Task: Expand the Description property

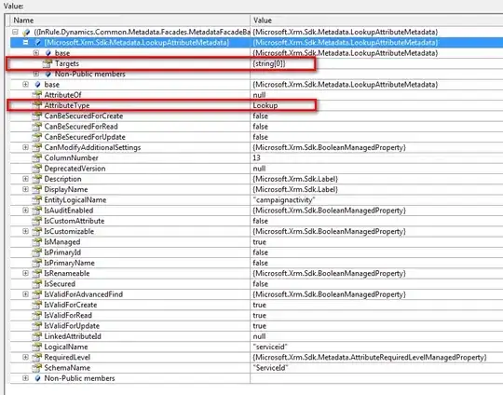Action: [25, 179]
